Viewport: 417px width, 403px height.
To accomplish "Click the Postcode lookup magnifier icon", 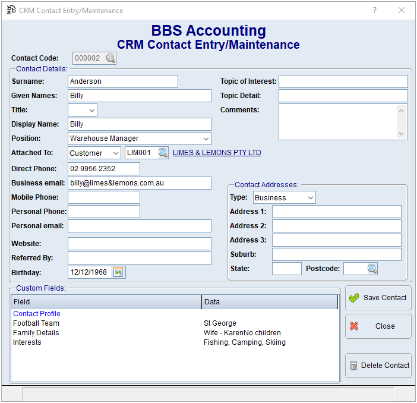I will (372, 269).
